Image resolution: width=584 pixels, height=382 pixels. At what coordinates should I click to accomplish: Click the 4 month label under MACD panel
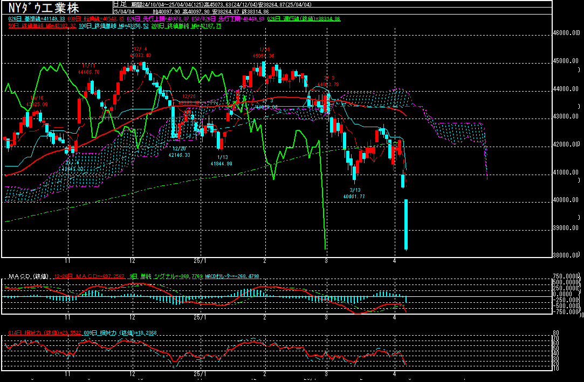[394, 317]
